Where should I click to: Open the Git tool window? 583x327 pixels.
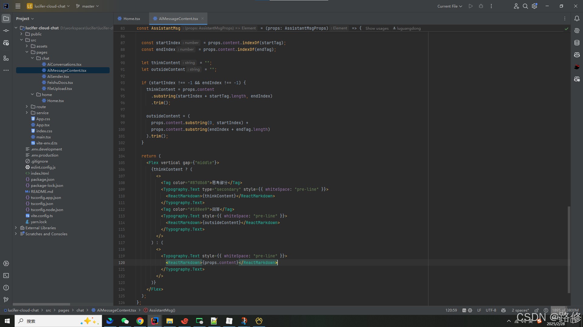(6, 300)
